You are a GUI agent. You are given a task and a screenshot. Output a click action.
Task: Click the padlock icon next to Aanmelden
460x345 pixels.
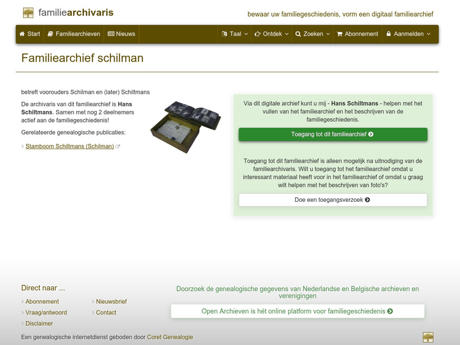(x=389, y=34)
